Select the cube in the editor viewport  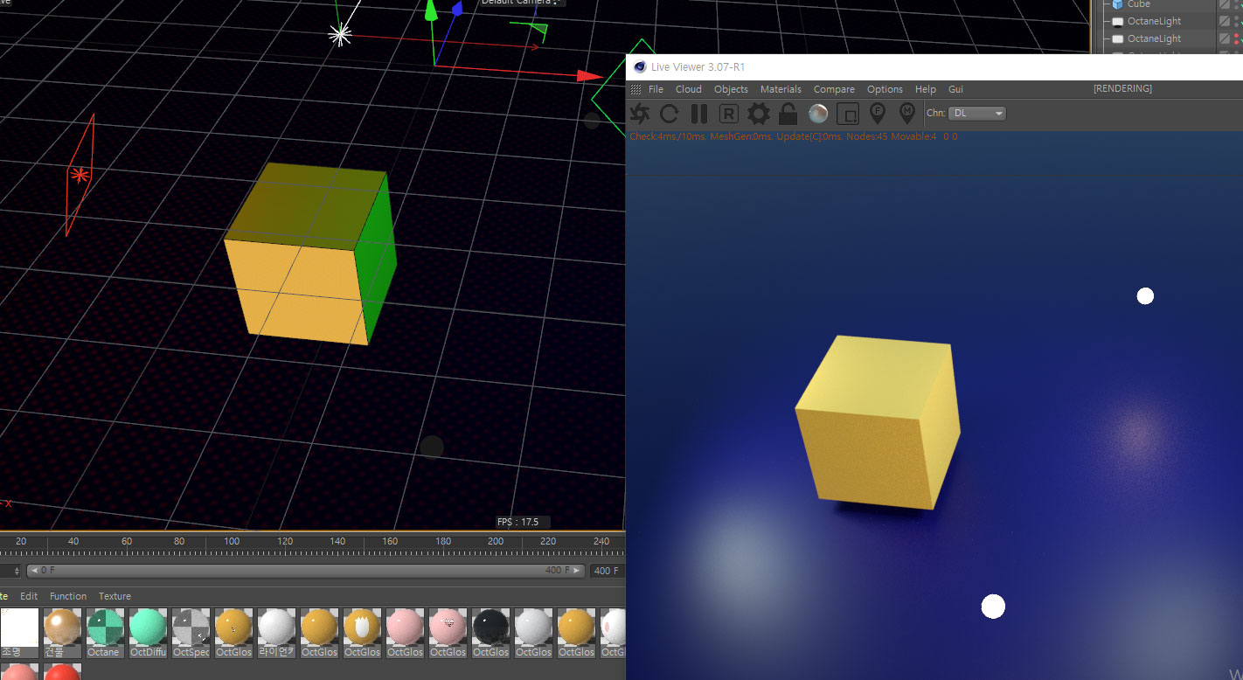pos(310,253)
